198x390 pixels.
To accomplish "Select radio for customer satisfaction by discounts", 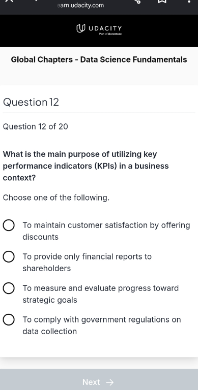I will click(9, 225).
